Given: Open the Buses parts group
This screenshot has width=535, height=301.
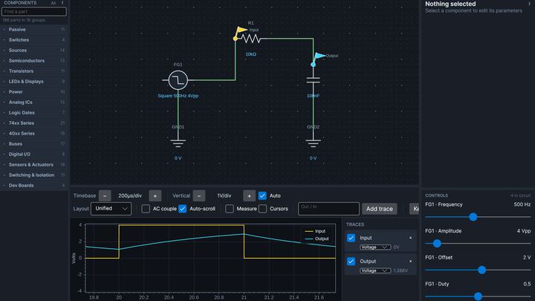Looking at the screenshot, I should 34,144.
